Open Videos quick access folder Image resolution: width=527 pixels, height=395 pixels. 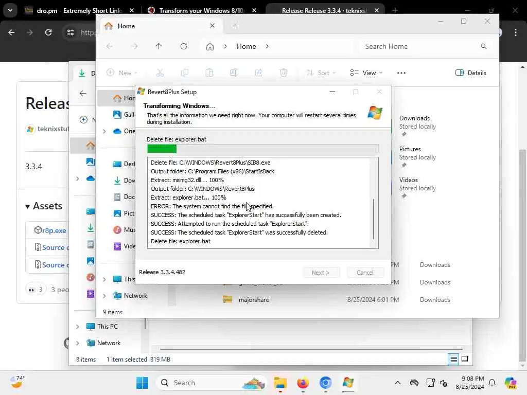pyautogui.click(x=417, y=188)
